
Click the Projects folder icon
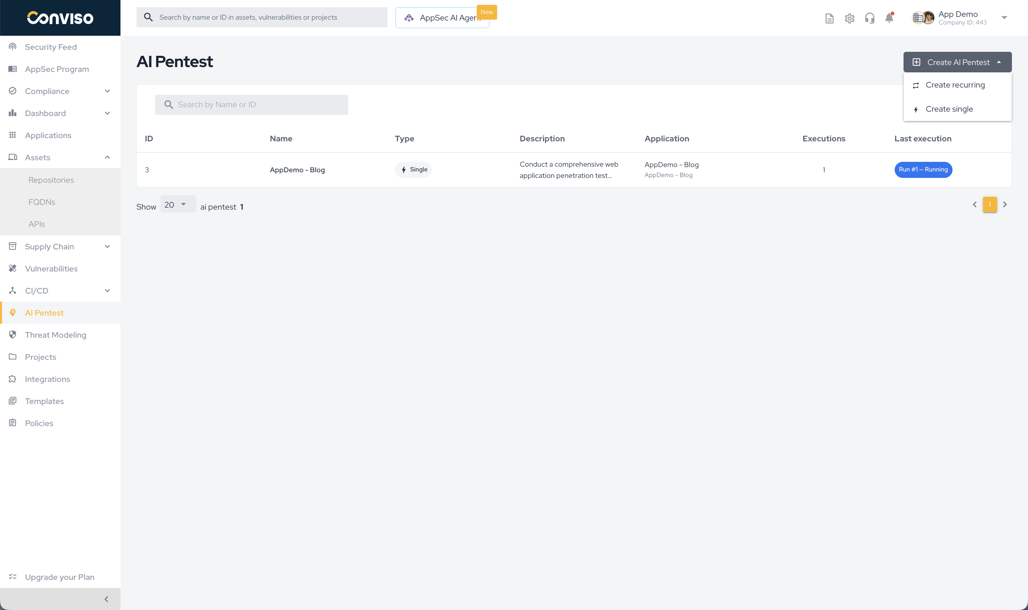click(13, 357)
